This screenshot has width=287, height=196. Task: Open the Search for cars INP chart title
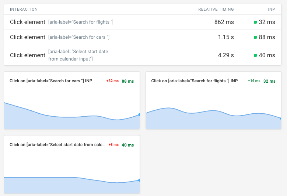[51, 81]
